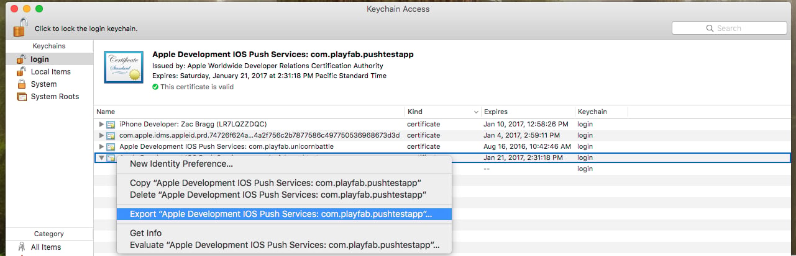The height and width of the screenshot is (256, 796).
Task: Click expiry date Jan 21, 2017, 2:31:18 PM
Action: (x=523, y=157)
